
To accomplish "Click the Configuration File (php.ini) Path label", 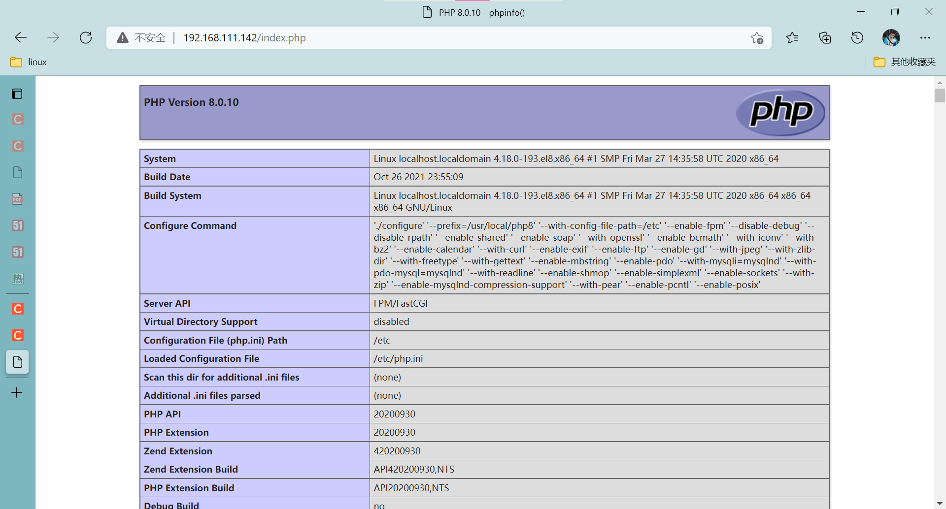I will tap(215, 340).
